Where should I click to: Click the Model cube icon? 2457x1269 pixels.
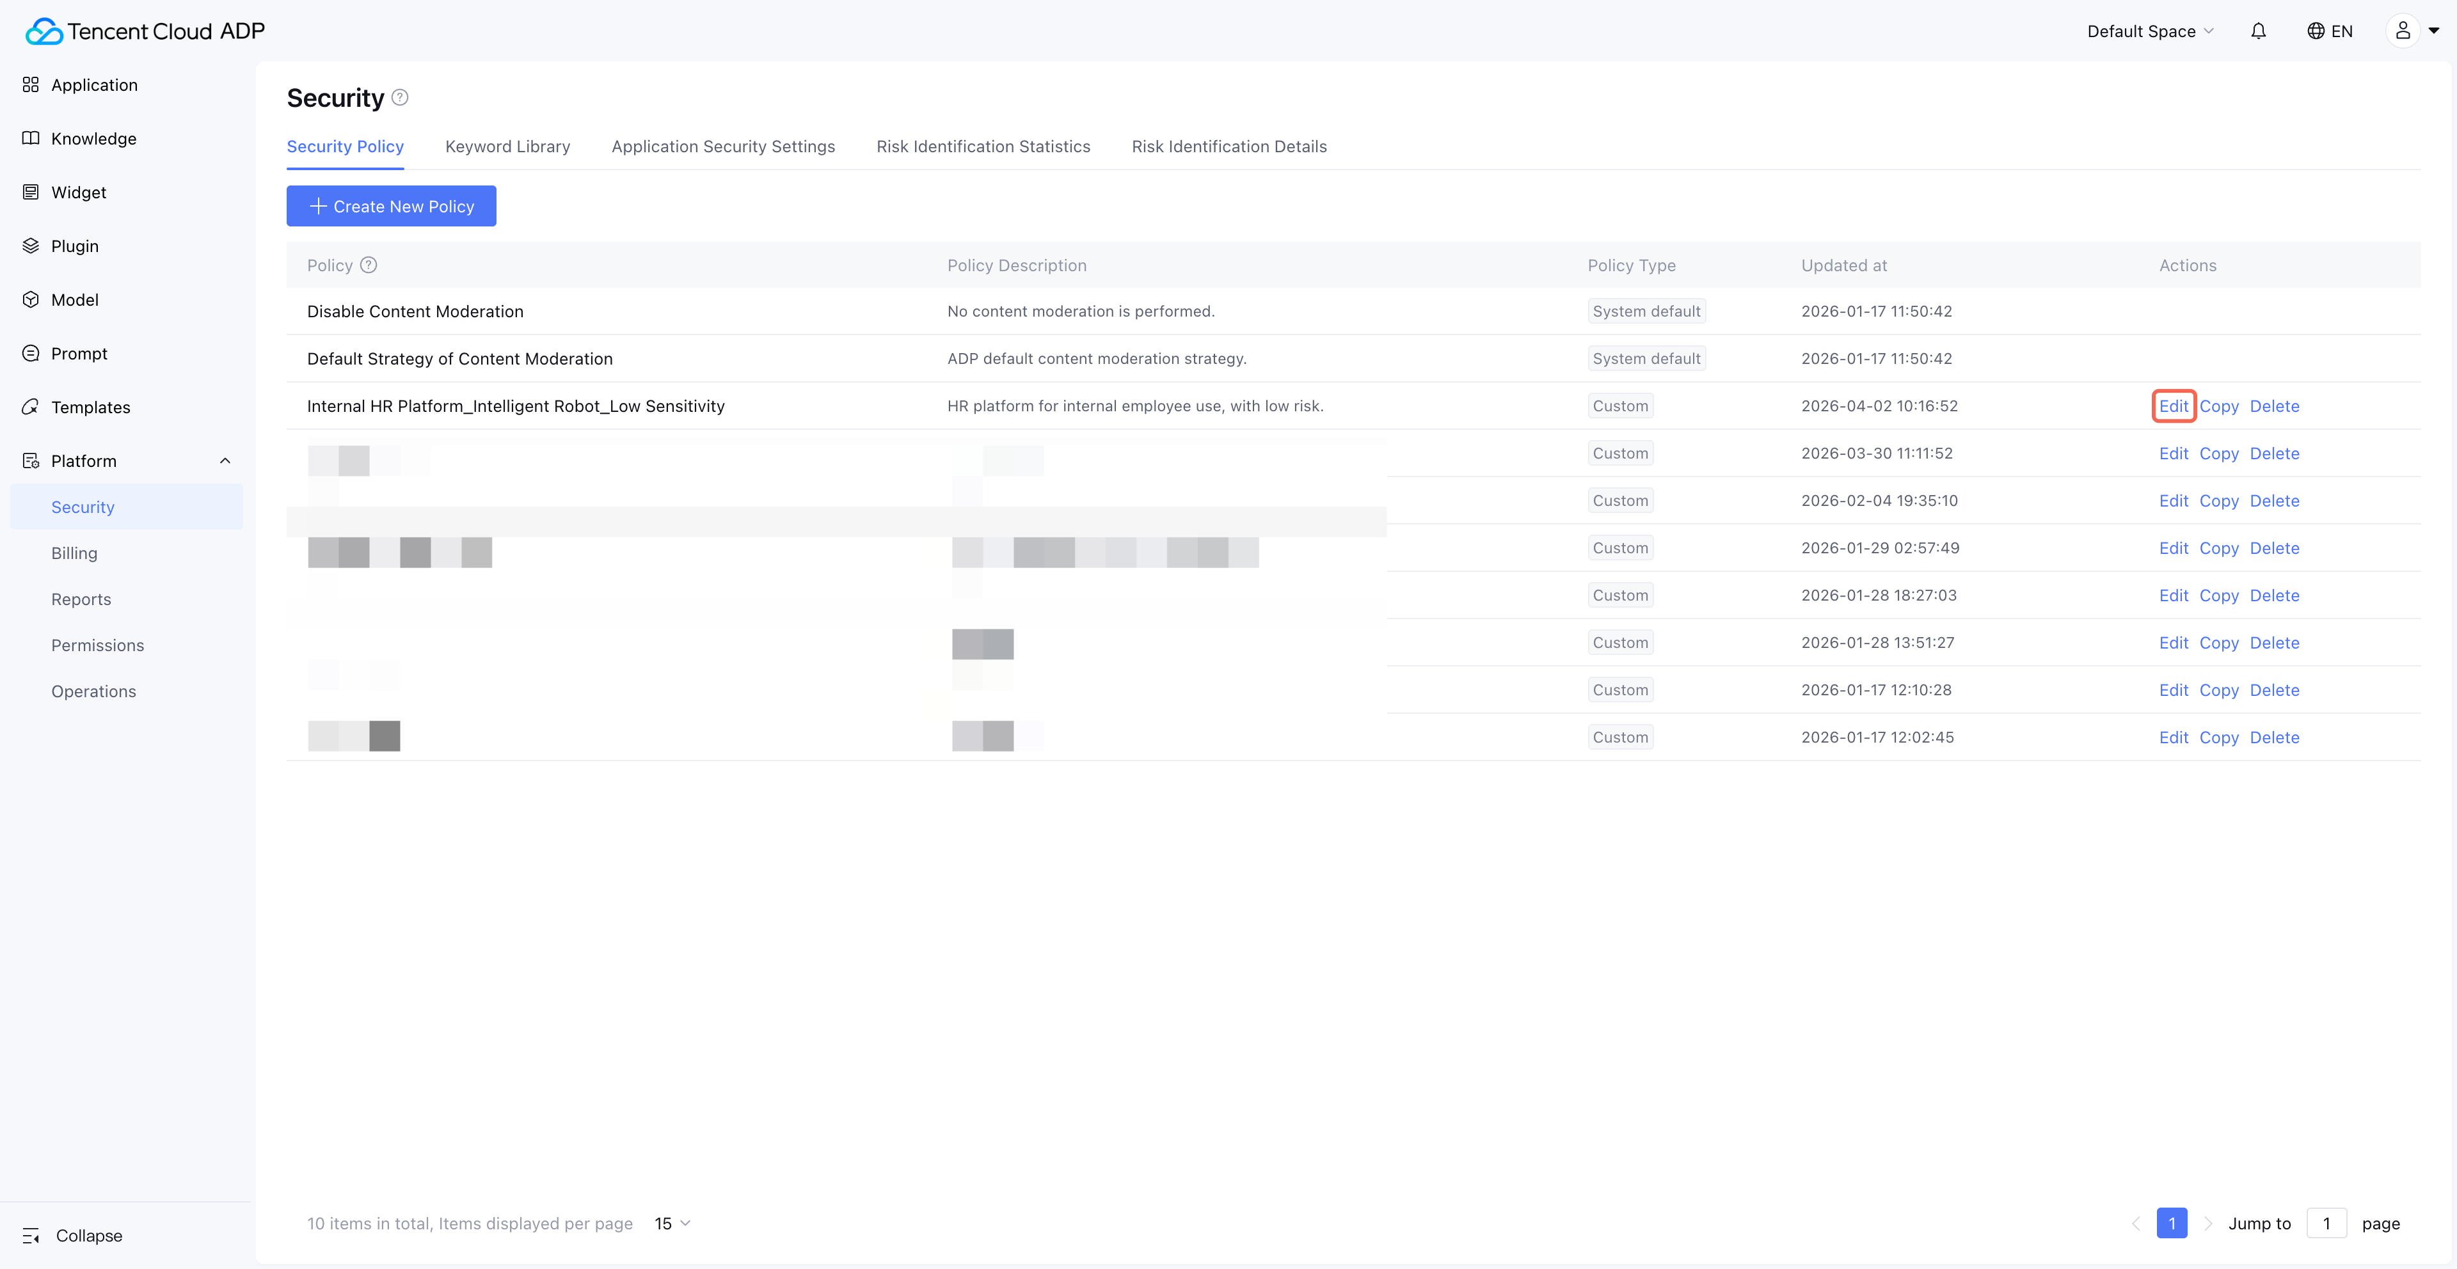(31, 299)
